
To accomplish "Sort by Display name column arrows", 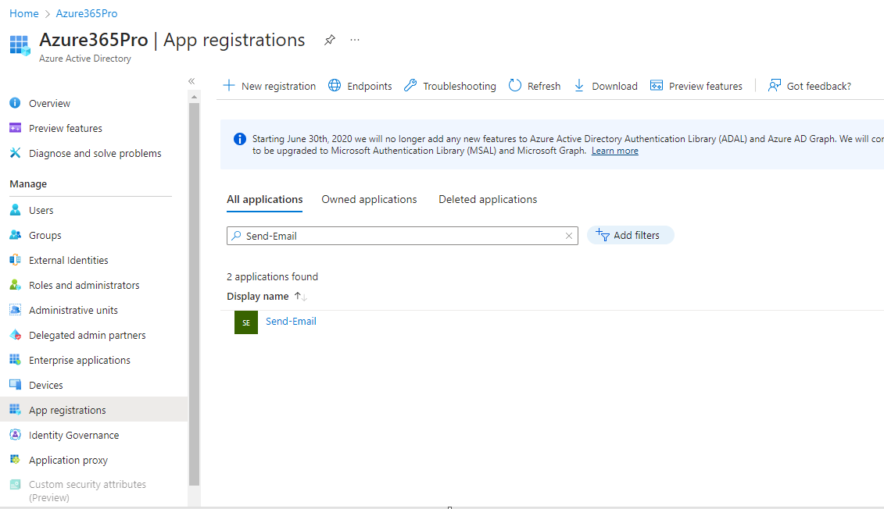I will tap(300, 296).
